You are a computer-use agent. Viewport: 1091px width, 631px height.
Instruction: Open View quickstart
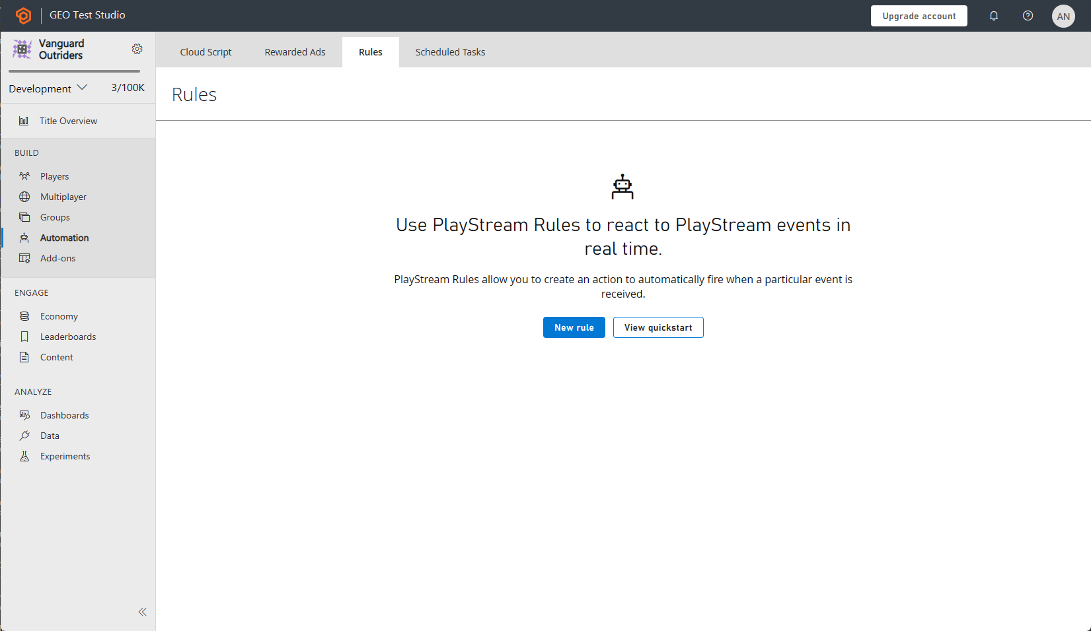(x=658, y=327)
